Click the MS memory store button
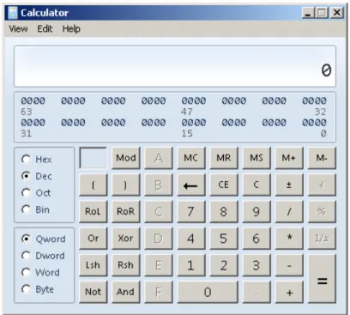 point(256,158)
